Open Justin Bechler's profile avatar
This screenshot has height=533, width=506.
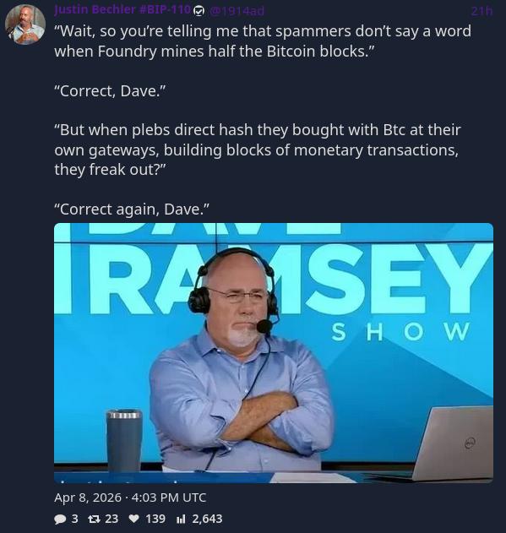point(25,24)
